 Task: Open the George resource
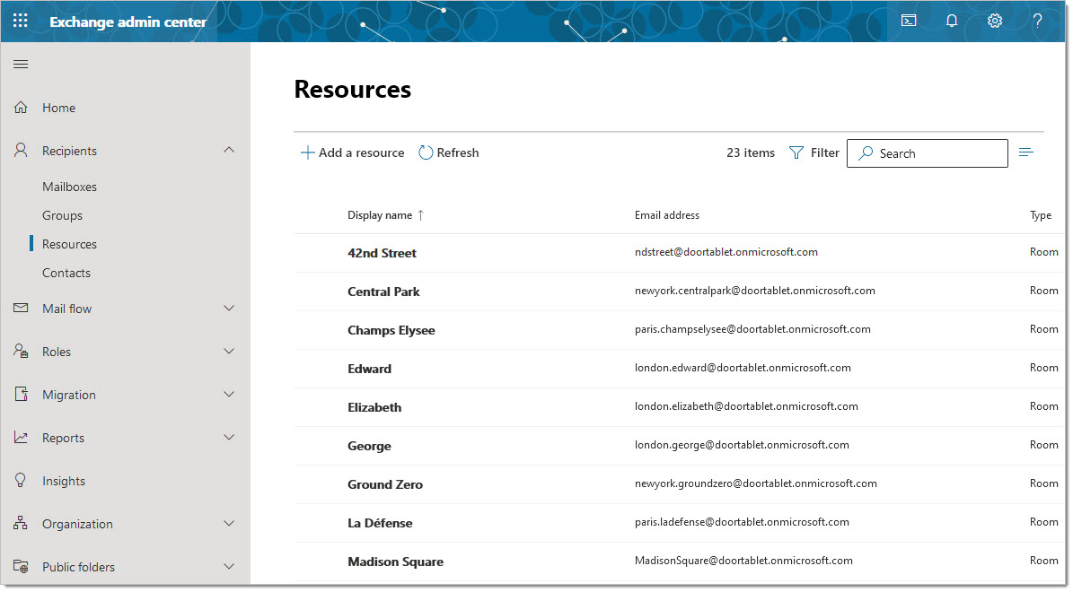tap(370, 447)
